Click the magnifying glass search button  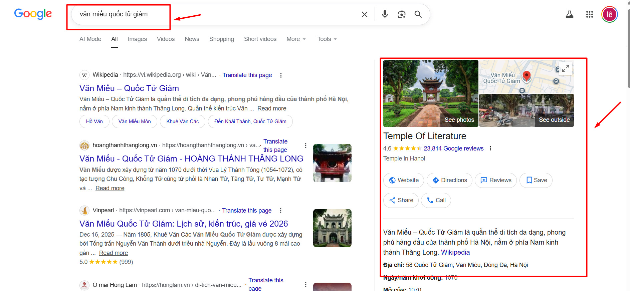[418, 14]
